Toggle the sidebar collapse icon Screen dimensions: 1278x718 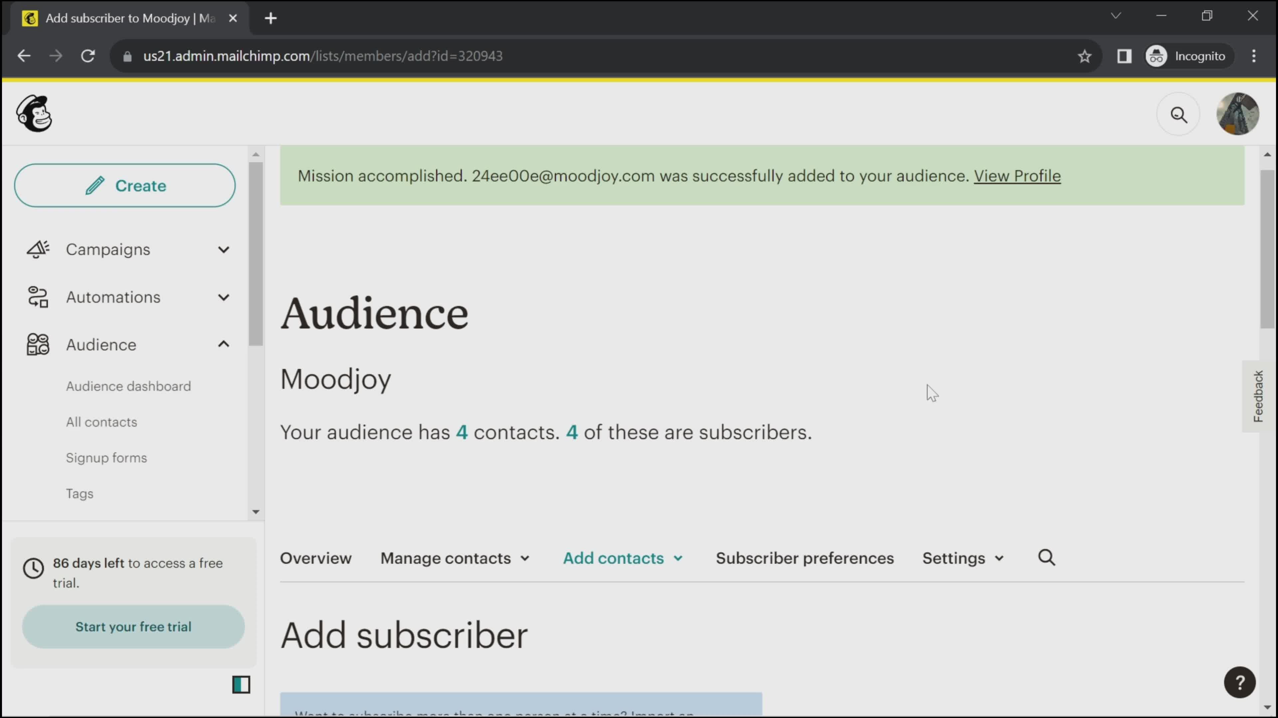[x=241, y=685]
